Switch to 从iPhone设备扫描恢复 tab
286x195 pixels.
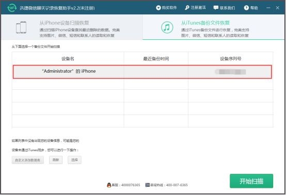click(72, 27)
